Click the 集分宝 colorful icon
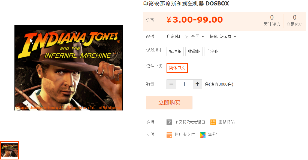 (203, 135)
